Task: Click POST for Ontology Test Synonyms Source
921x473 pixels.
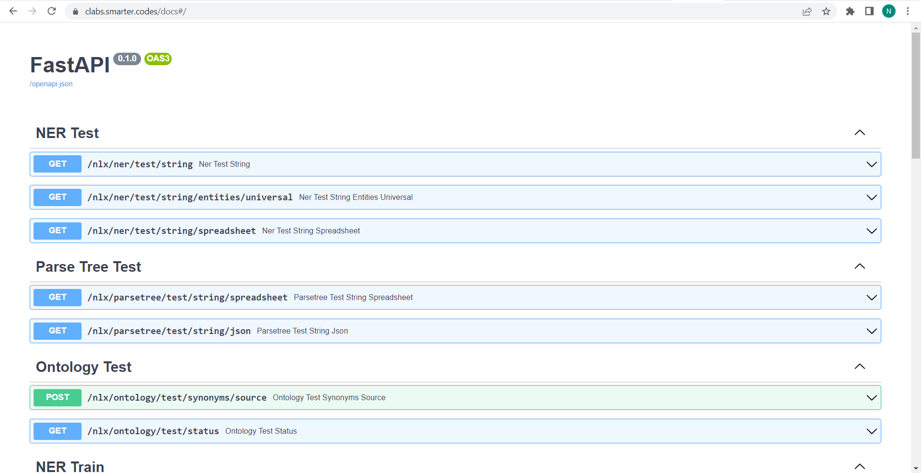Action: tap(58, 397)
